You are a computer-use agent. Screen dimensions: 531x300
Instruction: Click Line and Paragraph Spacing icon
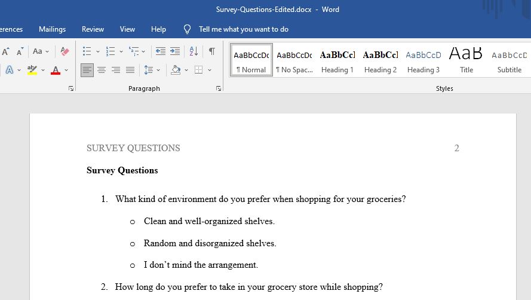[148, 70]
